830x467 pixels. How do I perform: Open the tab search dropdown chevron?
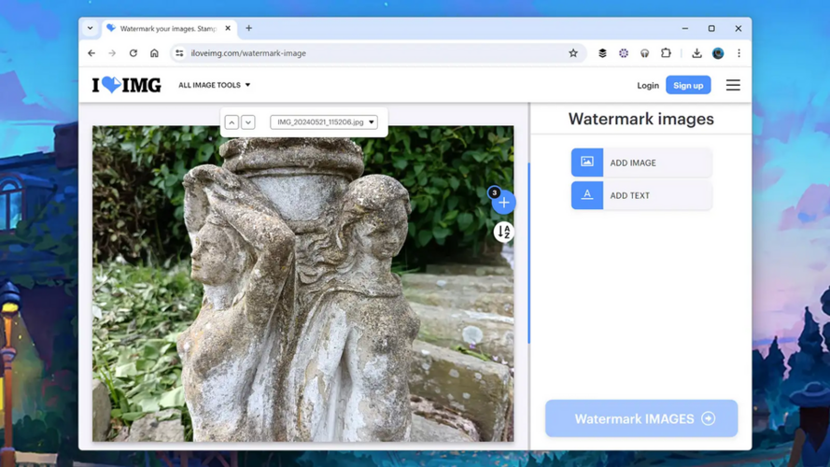91,28
